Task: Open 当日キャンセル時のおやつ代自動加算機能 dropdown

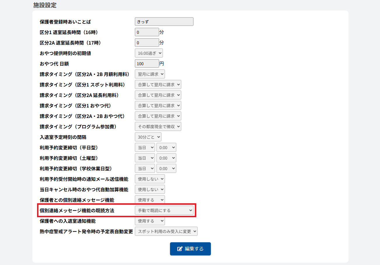Action: click(x=150, y=189)
